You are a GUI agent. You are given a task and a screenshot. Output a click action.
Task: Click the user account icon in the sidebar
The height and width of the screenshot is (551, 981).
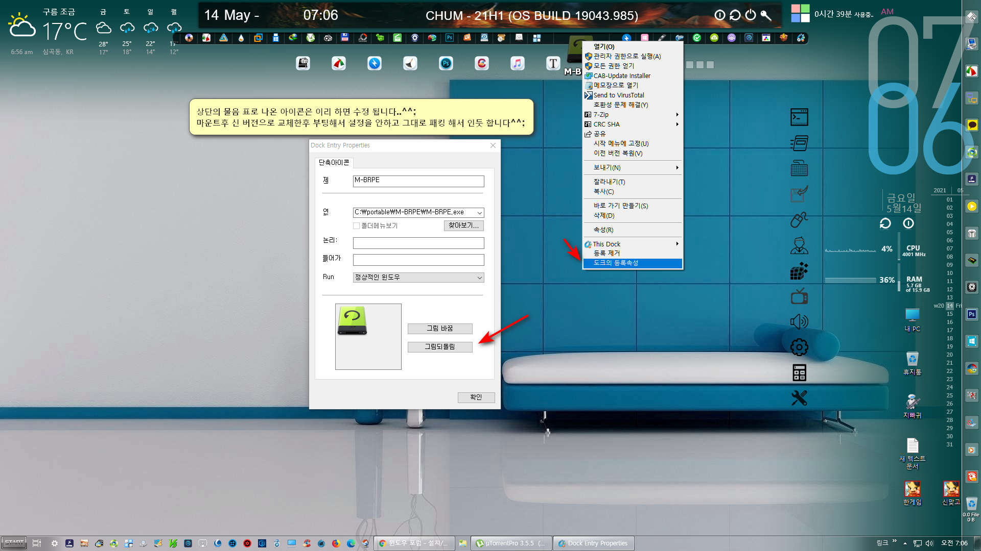pos(799,245)
